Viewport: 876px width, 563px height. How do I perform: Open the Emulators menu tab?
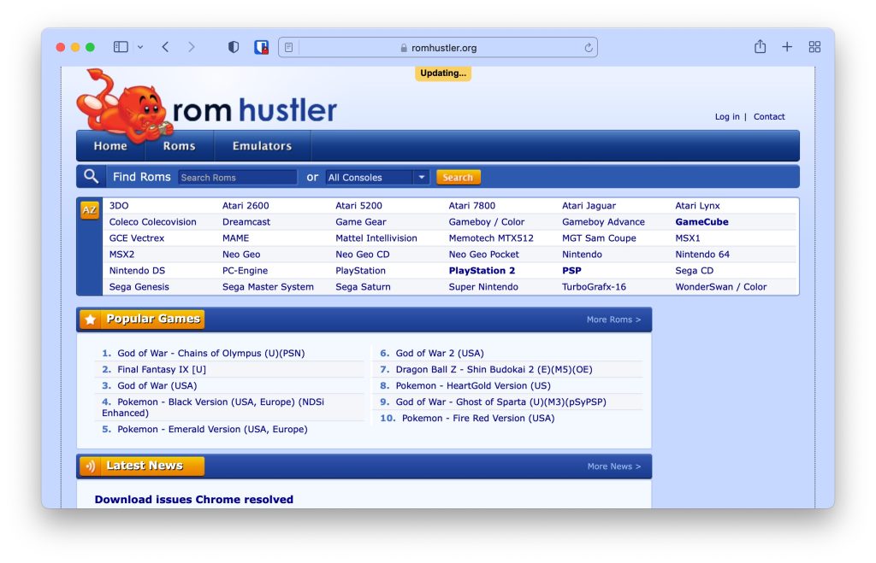(262, 145)
